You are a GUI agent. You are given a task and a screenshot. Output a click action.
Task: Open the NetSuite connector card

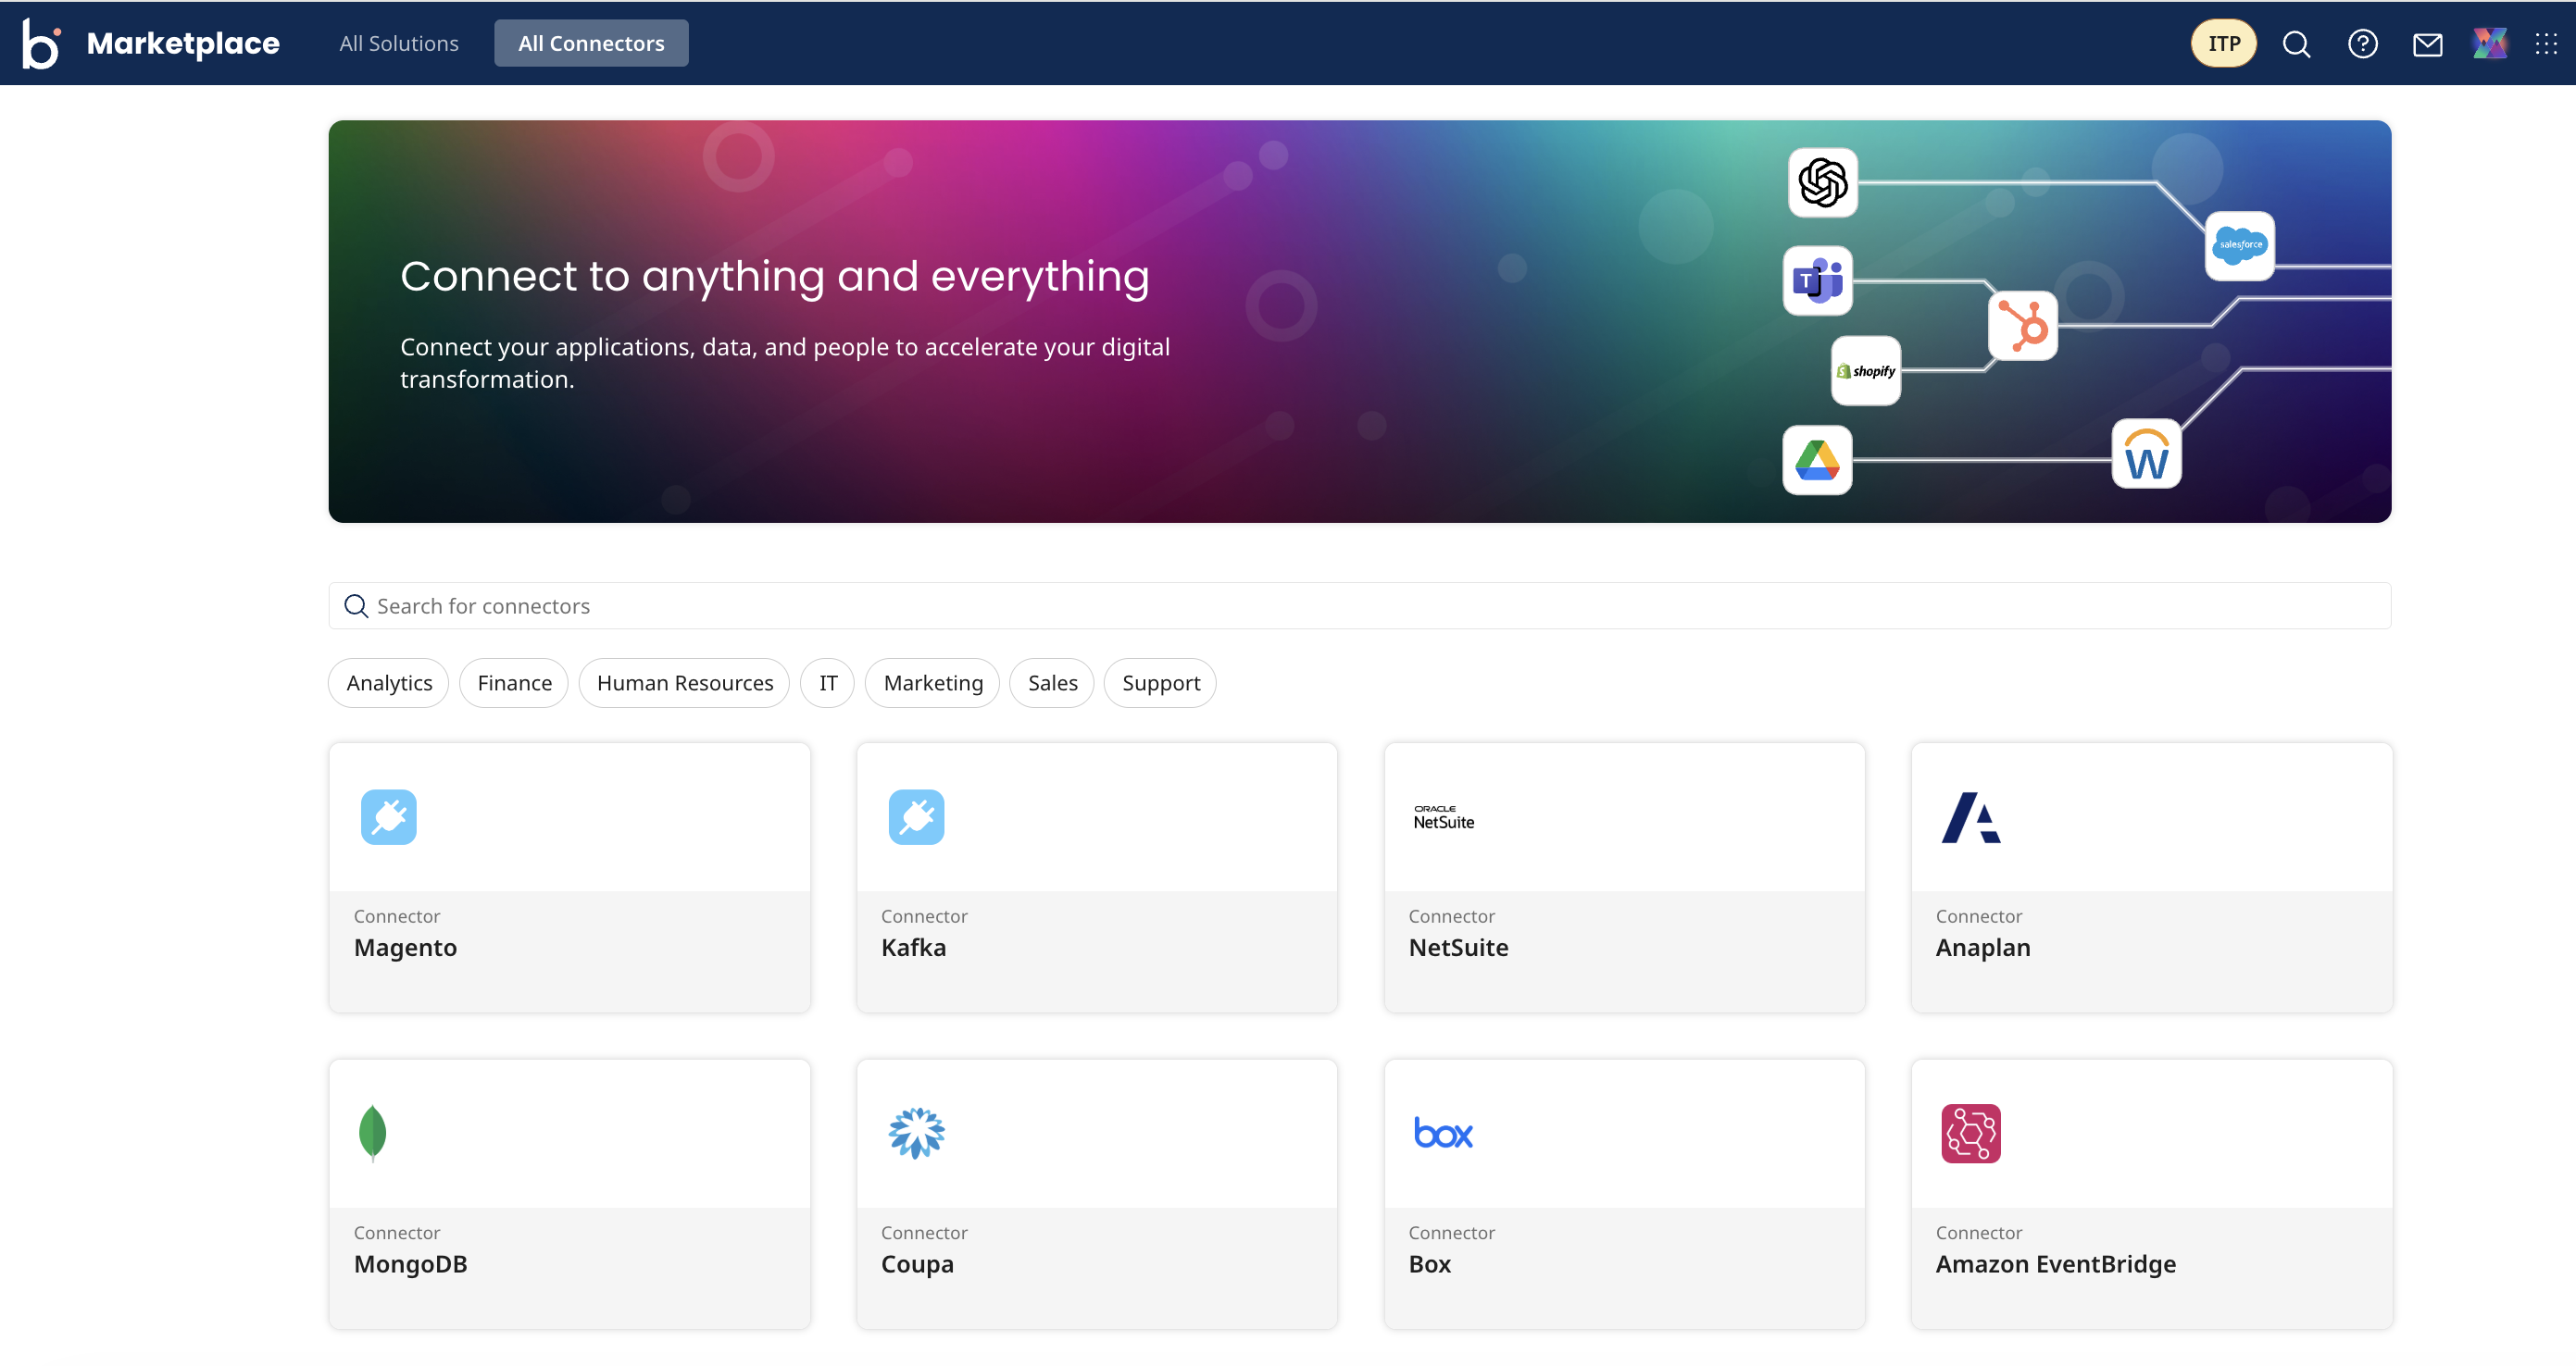[1624, 876]
